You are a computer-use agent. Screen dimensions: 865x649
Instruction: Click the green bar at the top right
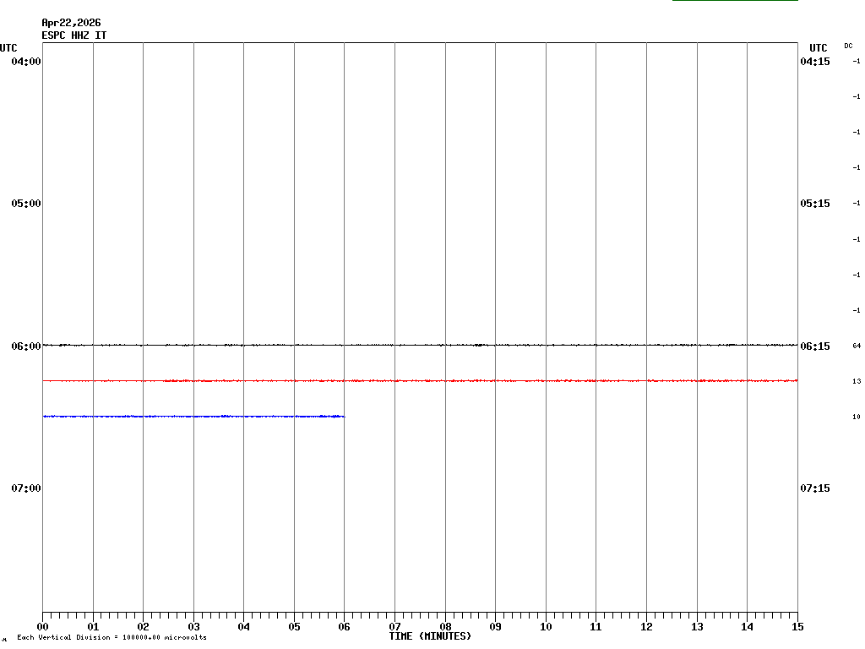[x=735, y=1]
